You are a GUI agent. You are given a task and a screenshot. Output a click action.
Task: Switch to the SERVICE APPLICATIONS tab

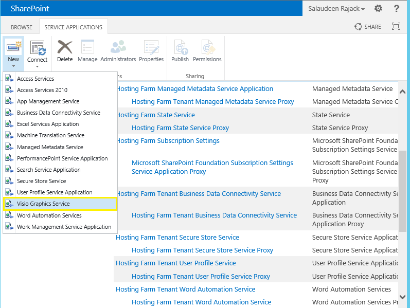click(73, 27)
